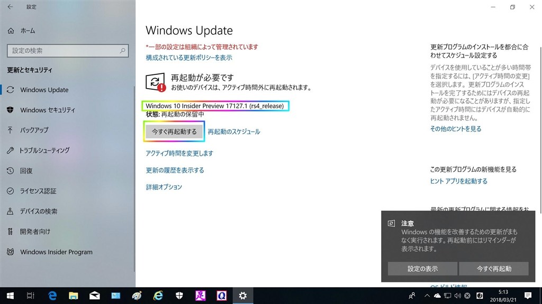The width and height of the screenshot is (542, 304).
Task: Show hidden tray icons chevron
Action: coord(427,296)
